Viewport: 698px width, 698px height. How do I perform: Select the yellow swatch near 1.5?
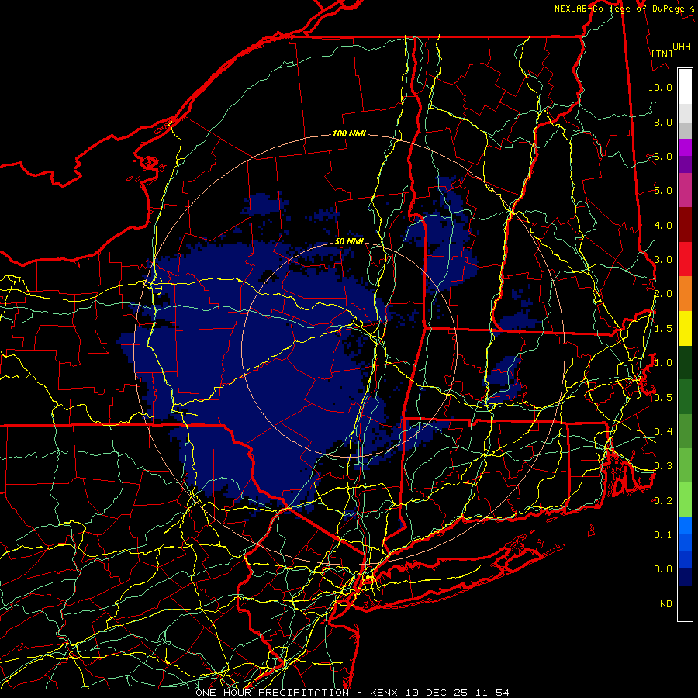tap(685, 329)
